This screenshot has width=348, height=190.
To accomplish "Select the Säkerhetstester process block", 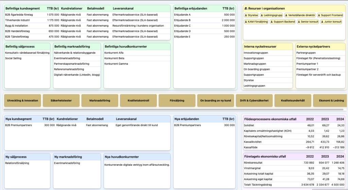I will tap(61, 101).
